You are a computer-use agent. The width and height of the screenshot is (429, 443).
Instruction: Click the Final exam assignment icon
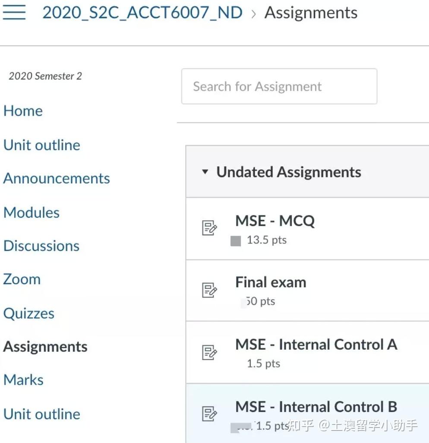[209, 290]
